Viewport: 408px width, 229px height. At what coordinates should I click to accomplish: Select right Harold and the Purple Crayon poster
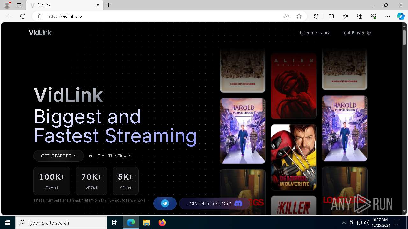click(x=345, y=128)
